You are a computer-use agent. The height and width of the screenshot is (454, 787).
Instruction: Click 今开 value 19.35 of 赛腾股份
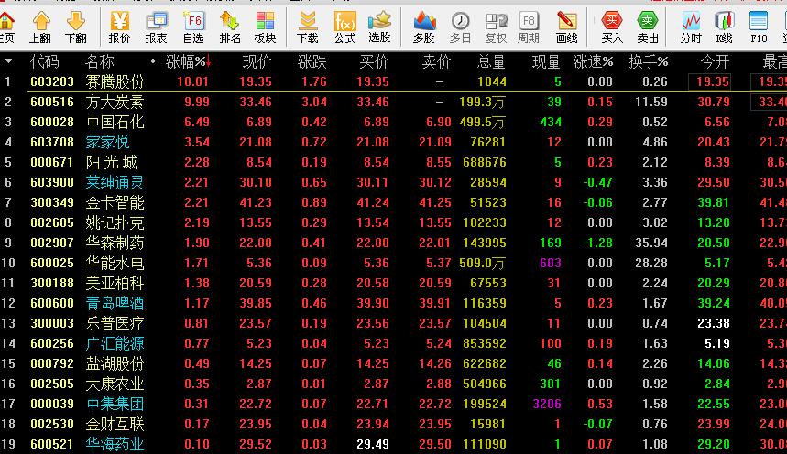713,81
